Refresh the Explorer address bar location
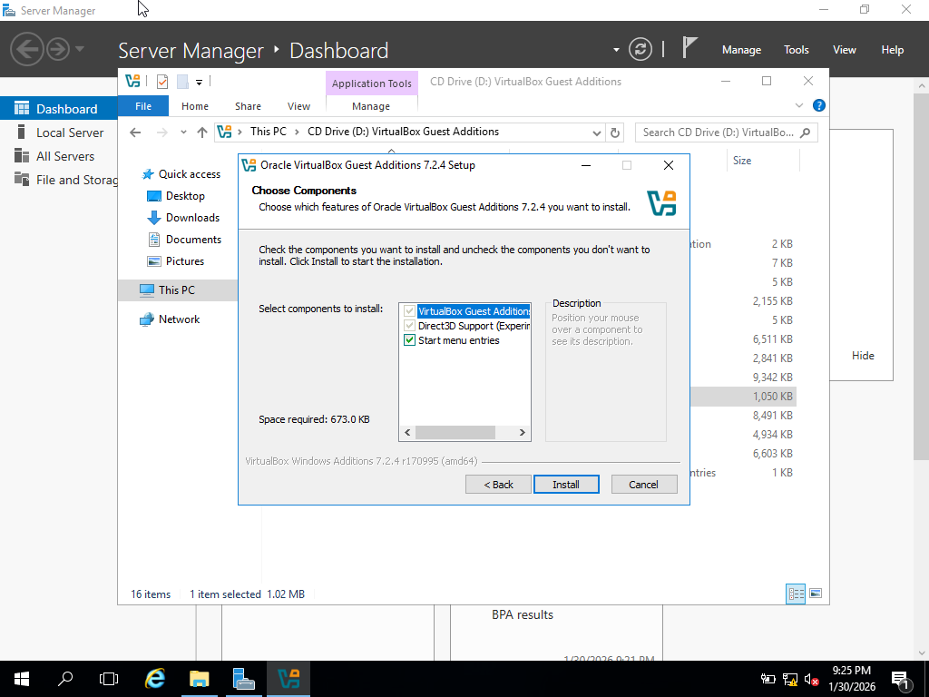This screenshot has width=929, height=697. (615, 133)
